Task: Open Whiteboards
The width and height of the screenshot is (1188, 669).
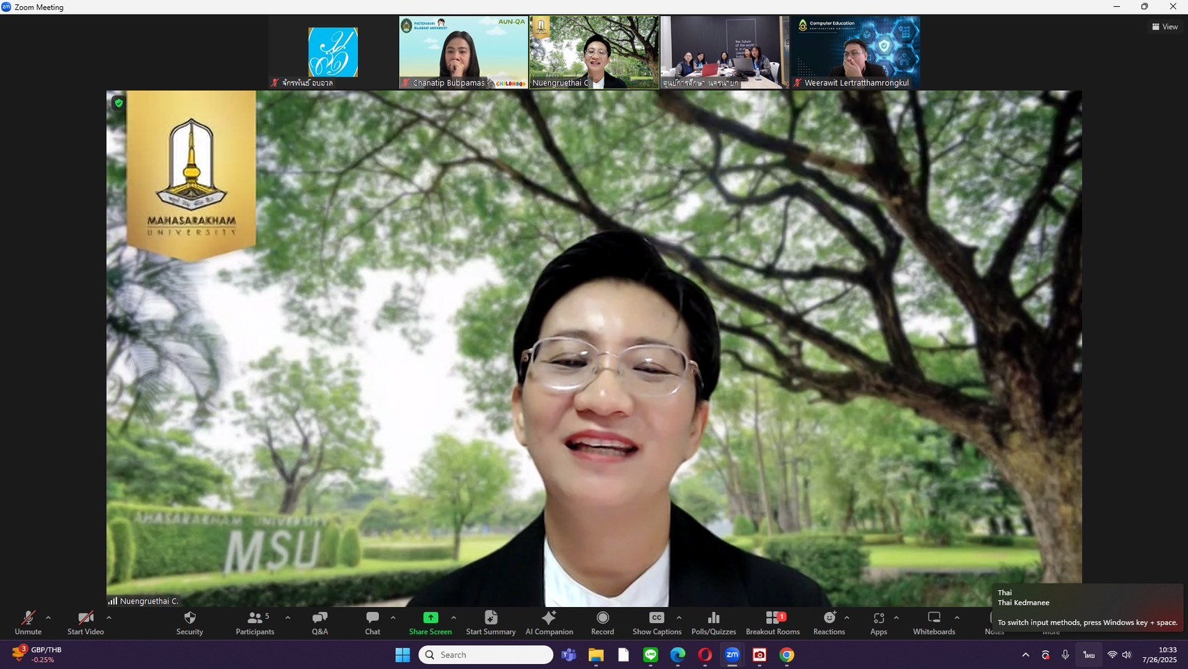Action: (x=934, y=622)
